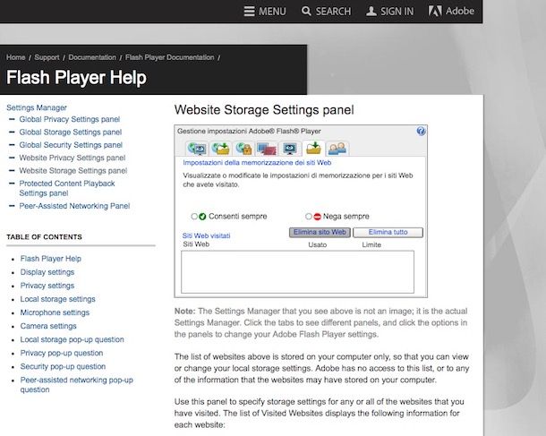Open Camera settings contents link
The height and width of the screenshot is (436, 546).
[x=48, y=326]
